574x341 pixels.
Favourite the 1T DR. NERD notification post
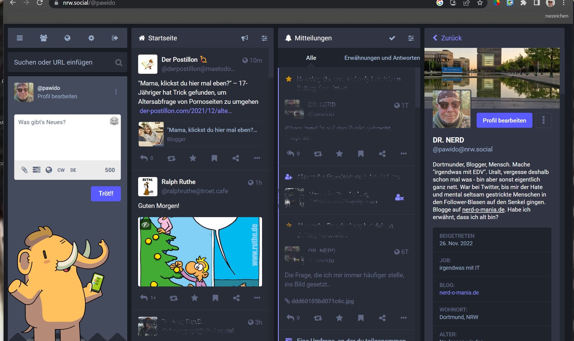[x=339, y=153]
